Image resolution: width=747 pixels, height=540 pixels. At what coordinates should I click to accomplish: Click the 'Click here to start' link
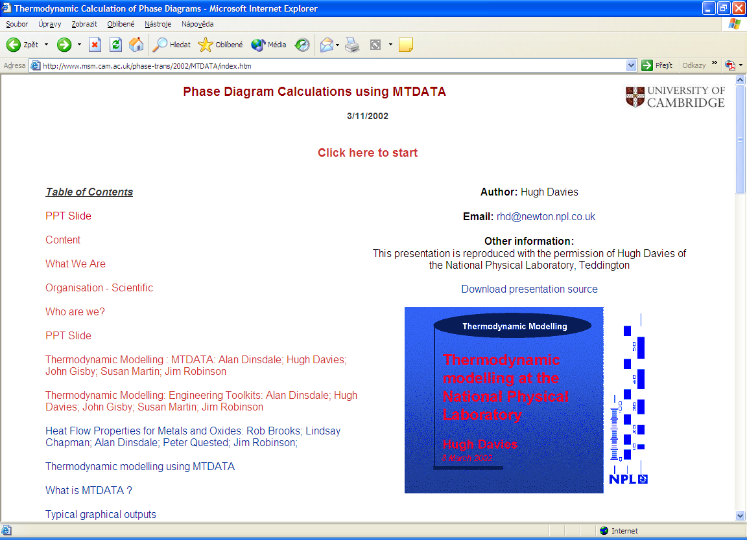coord(367,153)
